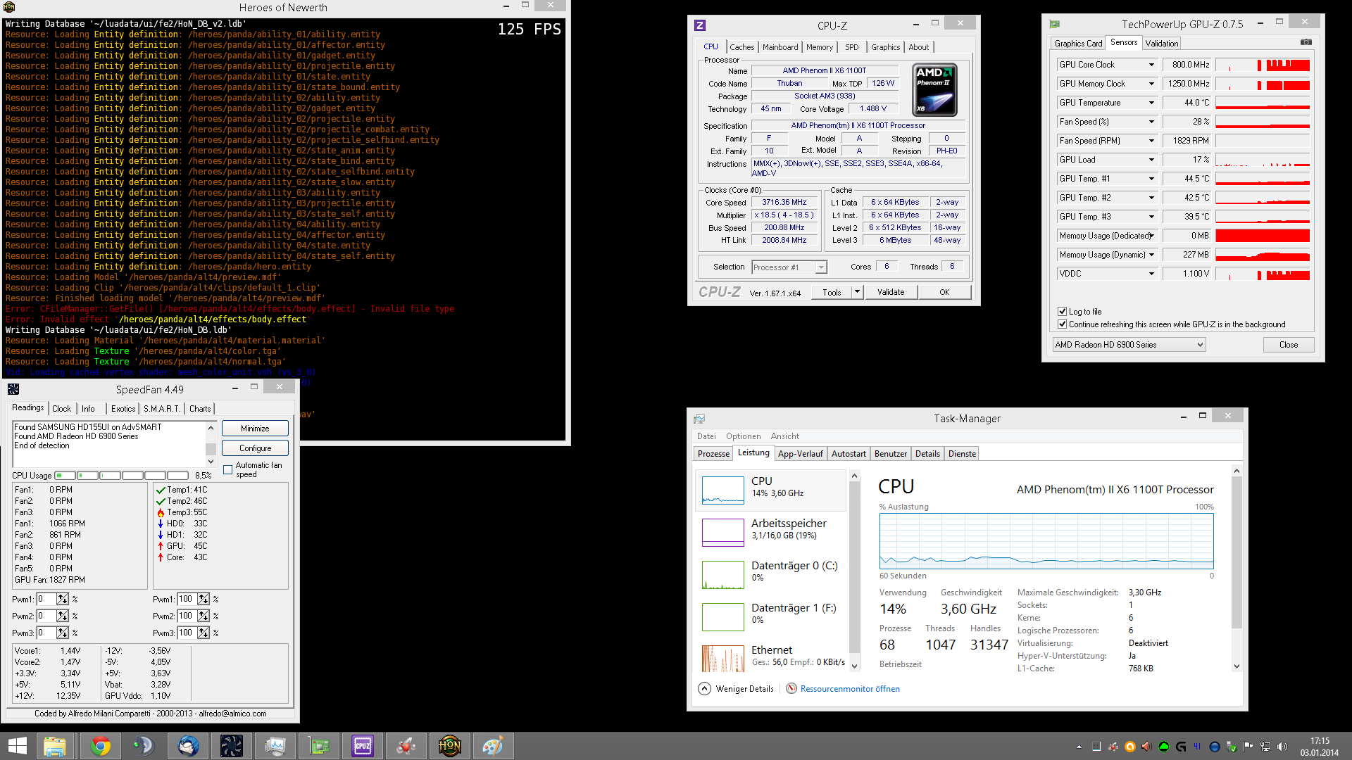Screen dimensions: 1352x760
Task: Click the Windows Start button
Action: tap(17, 746)
